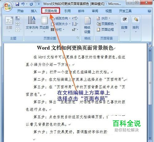The height and width of the screenshot is (142, 154).
Task: Click 页面边框 page borders
Action: click(105, 30)
